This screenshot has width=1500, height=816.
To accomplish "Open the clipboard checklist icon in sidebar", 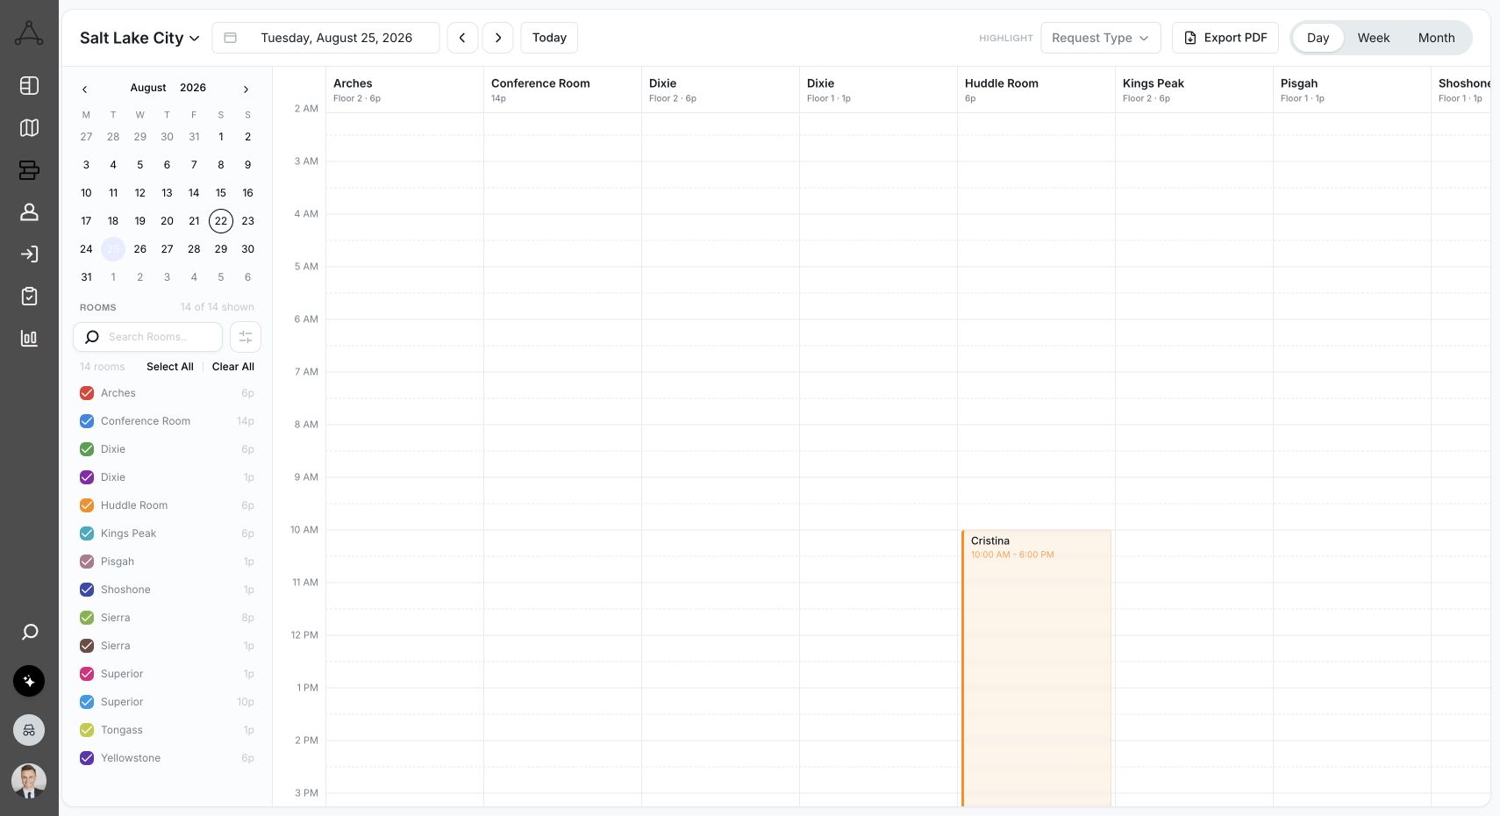I will pos(29,296).
